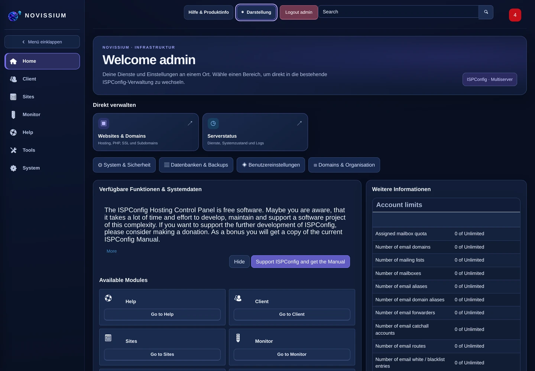Screen dimensions: 535x371
Task: Click the arrow icon on Websites & Domains card
Action: click(x=190, y=123)
